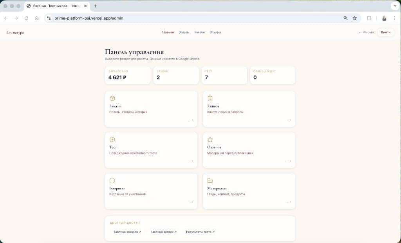This screenshot has width=401, height=243.
Task: Click the Сигнатура logo
Action: coord(14,32)
